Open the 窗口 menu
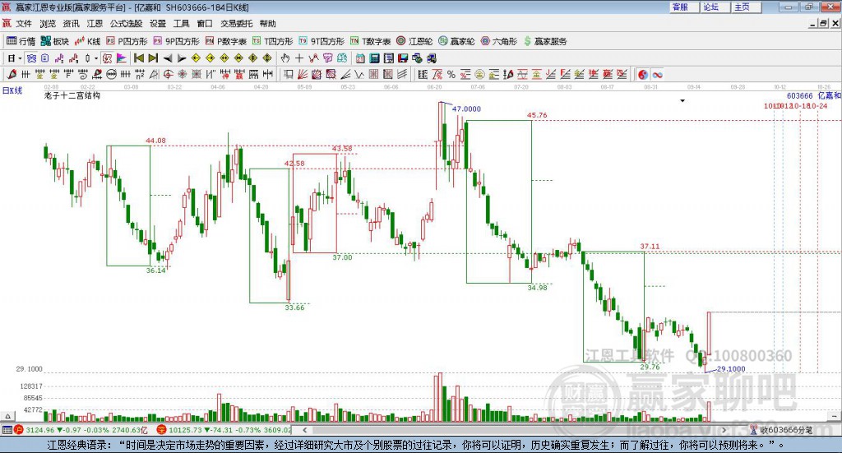This screenshot has width=842, height=453. (x=205, y=24)
